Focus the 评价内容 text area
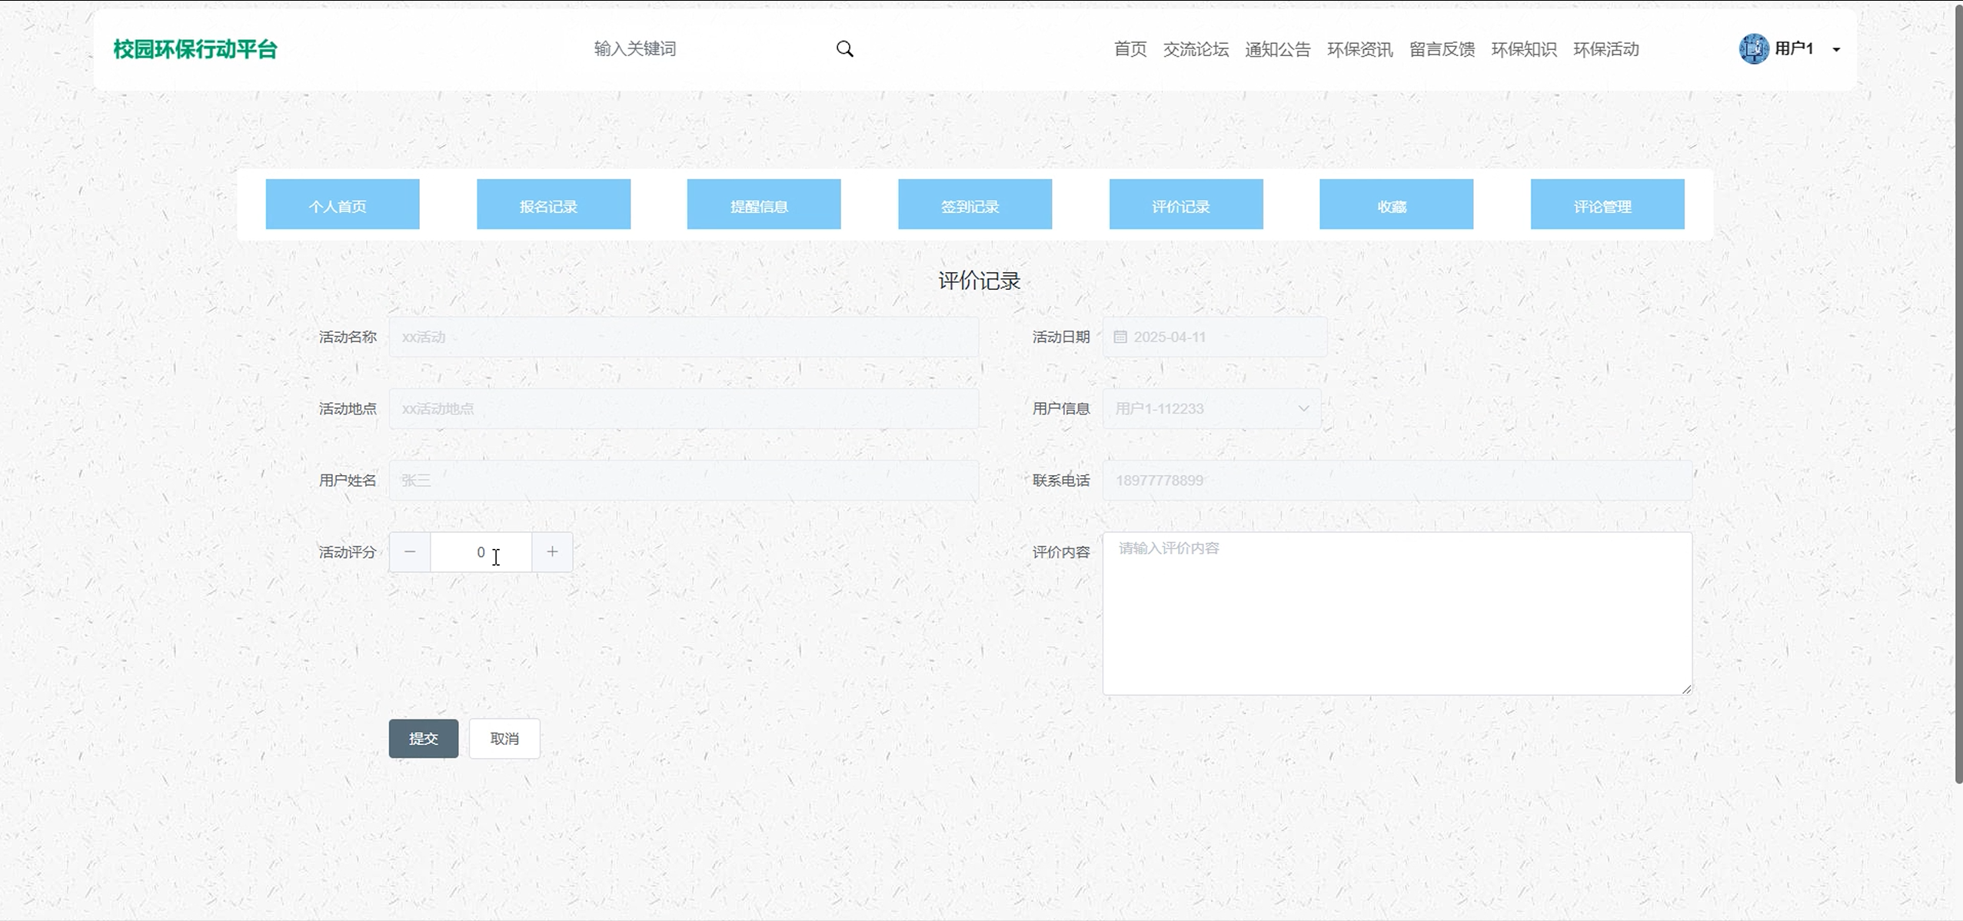The image size is (1963, 921). 1396,613
